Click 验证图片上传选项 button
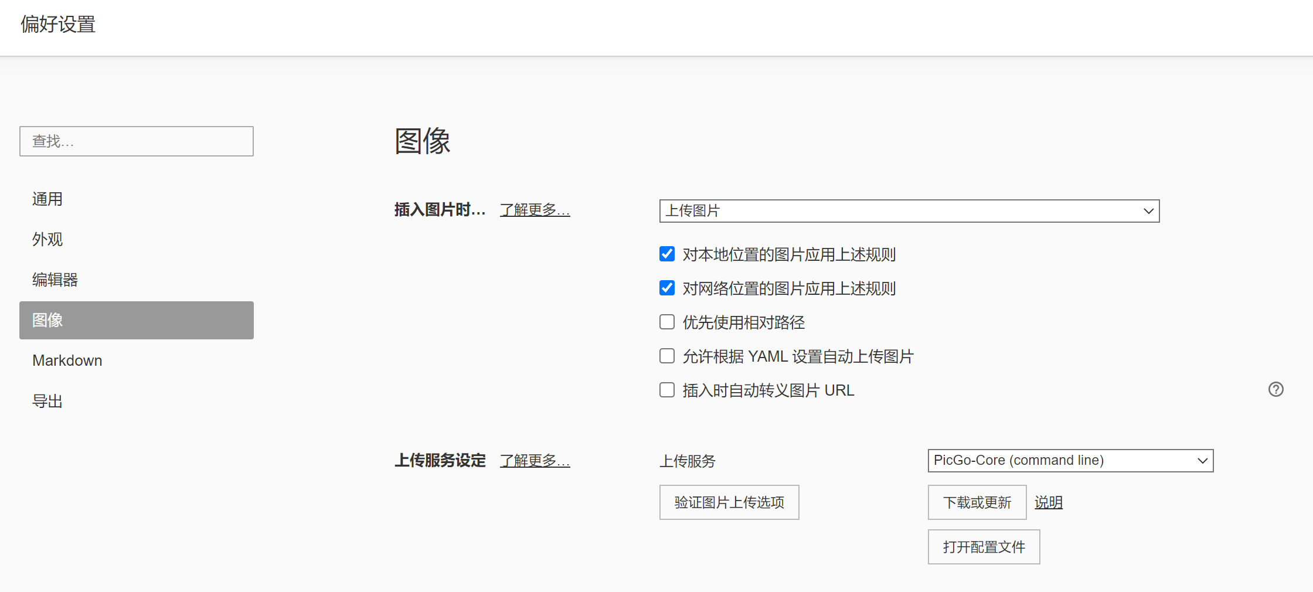 (729, 502)
